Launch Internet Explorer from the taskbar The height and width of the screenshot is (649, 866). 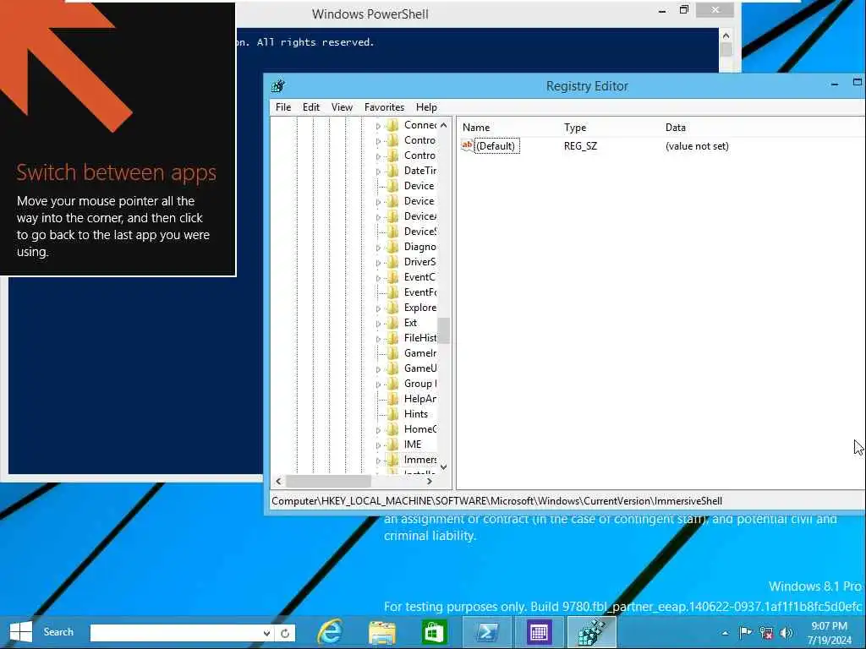pyautogui.click(x=331, y=632)
